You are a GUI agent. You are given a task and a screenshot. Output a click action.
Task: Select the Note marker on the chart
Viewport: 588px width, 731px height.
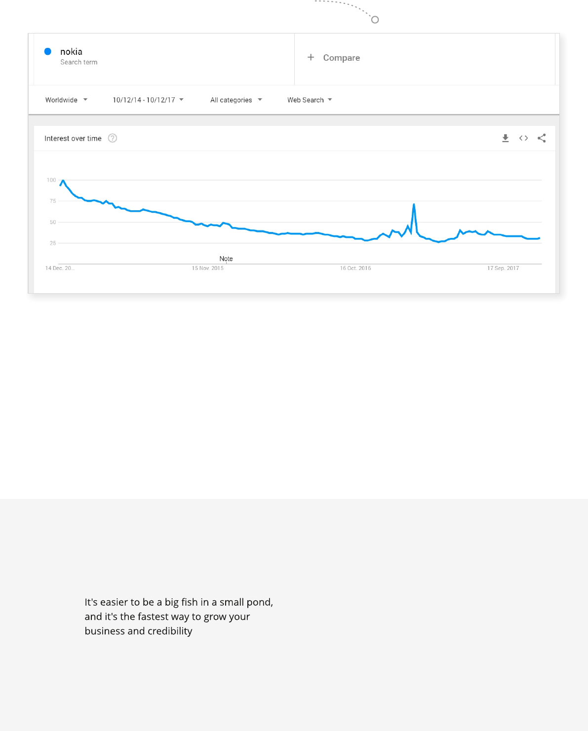226,259
